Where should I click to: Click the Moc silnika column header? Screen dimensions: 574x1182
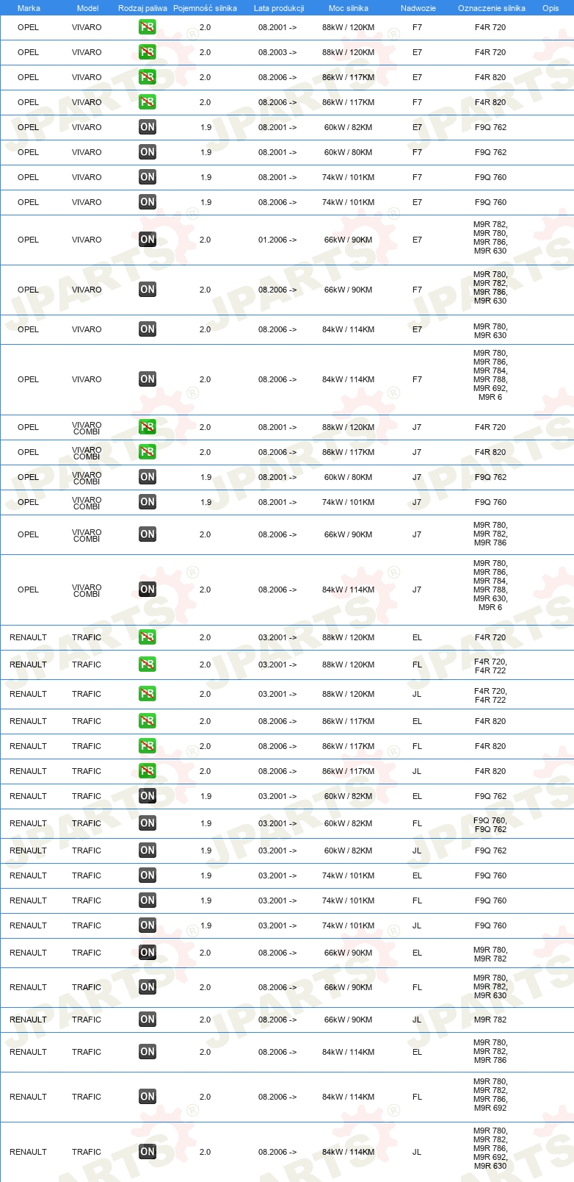click(349, 8)
